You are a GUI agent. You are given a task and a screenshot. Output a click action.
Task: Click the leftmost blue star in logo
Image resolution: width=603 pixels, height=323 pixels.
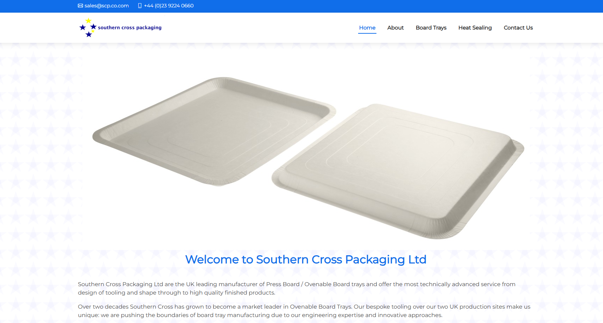pos(83,27)
